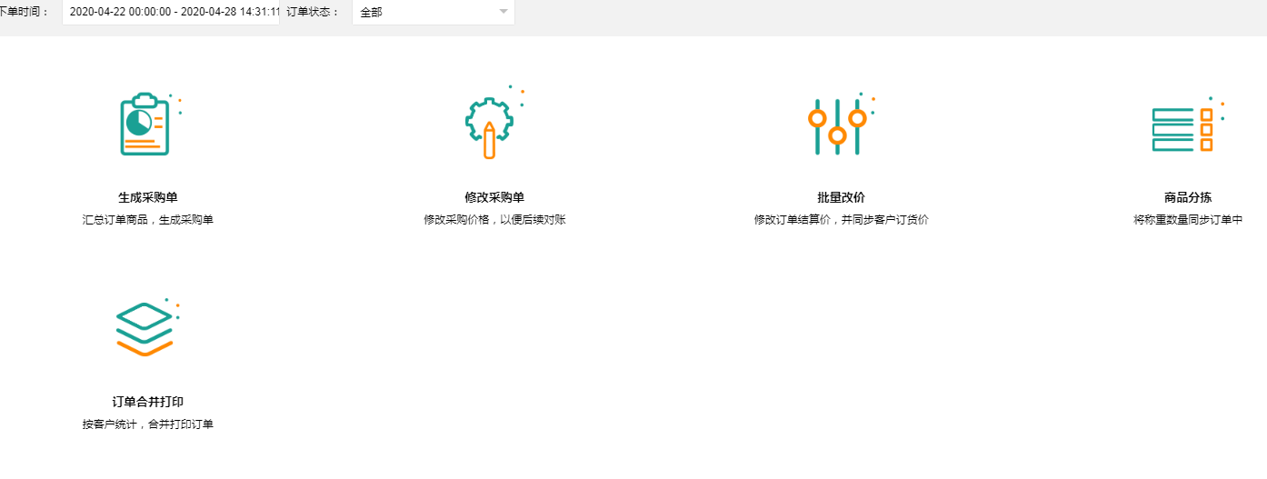Click the 订单状态 label
Viewport: 1267px width, 479px height.
click(x=313, y=12)
